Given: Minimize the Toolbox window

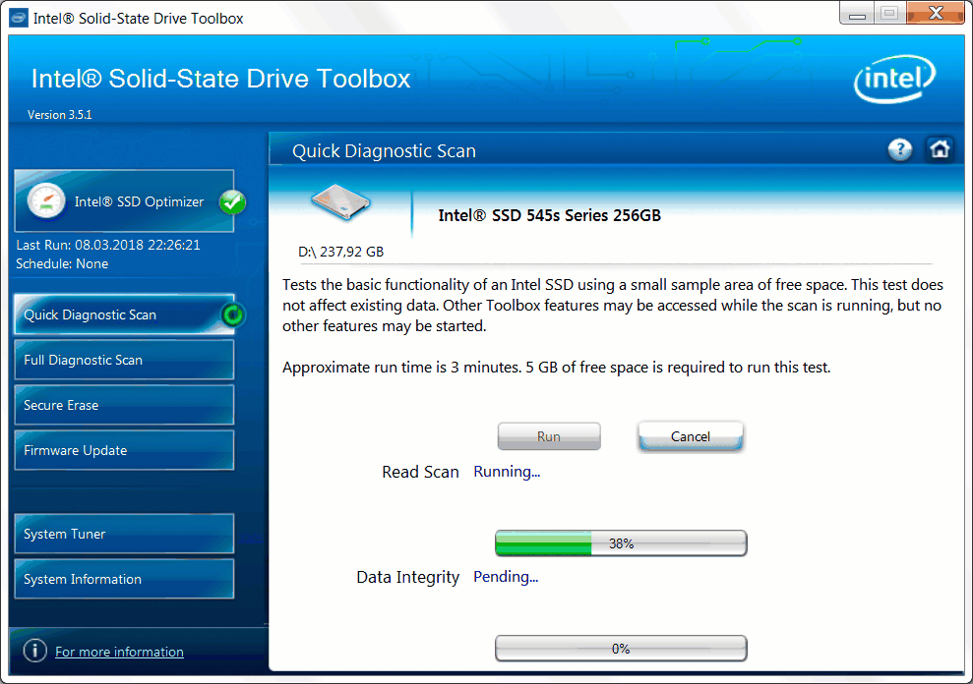Looking at the screenshot, I should tap(857, 13).
